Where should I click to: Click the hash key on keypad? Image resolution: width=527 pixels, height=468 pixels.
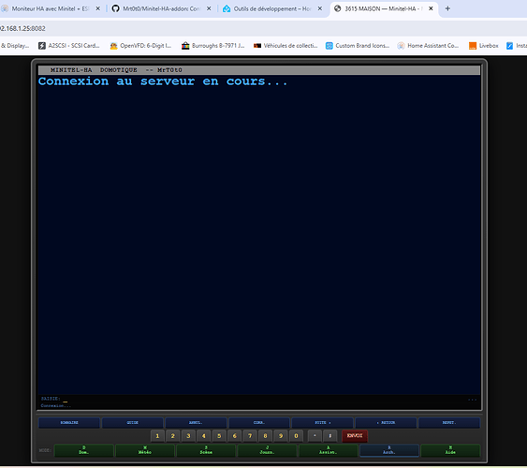coord(330,436)
